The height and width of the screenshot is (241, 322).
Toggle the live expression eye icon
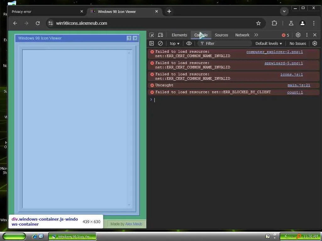tap(189, 43)
